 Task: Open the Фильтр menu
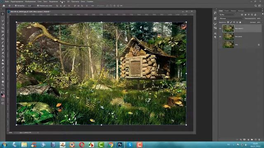62,2
